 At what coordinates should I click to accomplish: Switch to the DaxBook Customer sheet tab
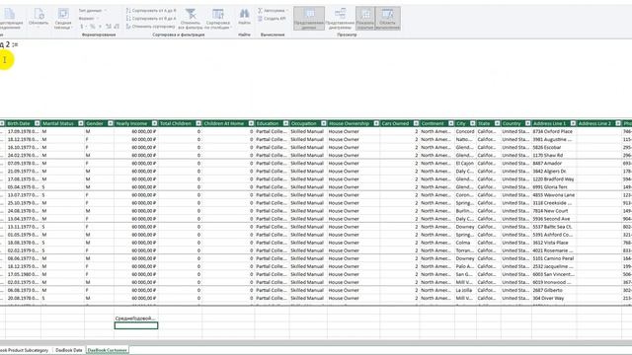[108, 350]
